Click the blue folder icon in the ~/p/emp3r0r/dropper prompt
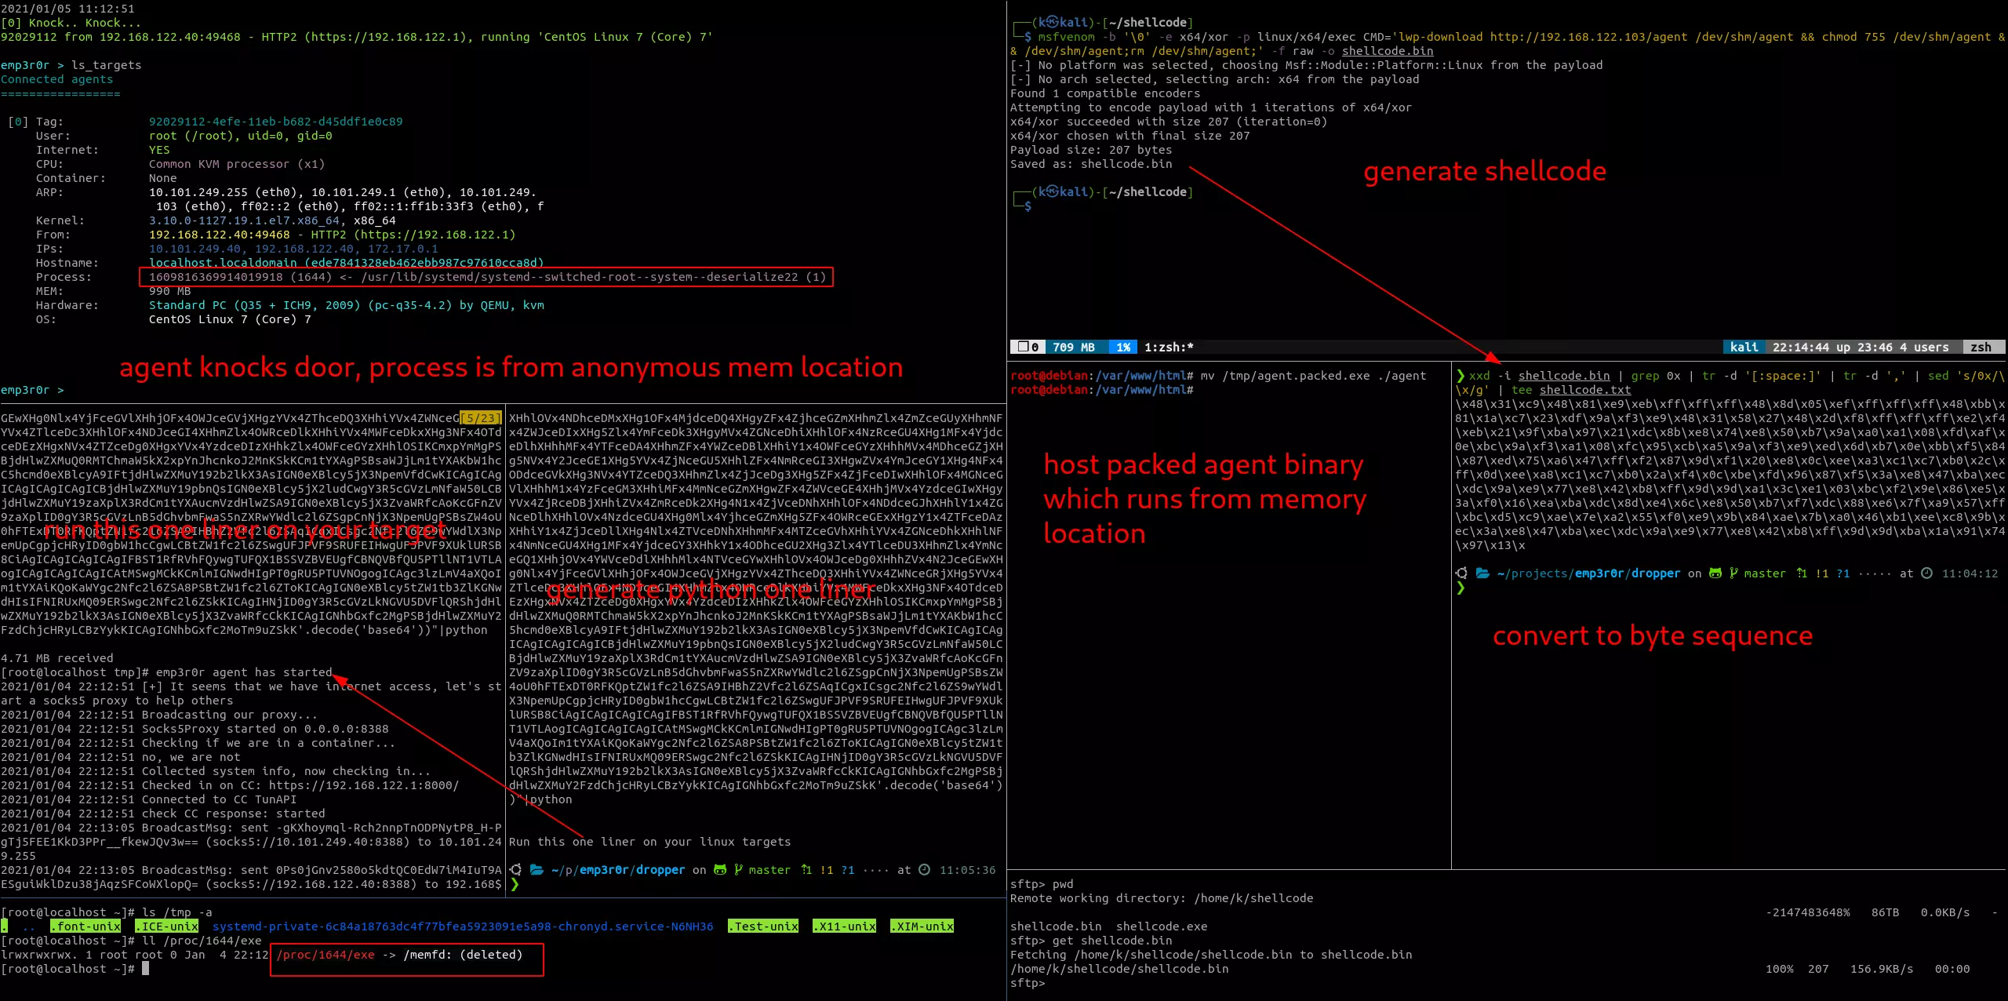Image resolution: width=2008 pixels, height=1001 pixels. point(537,870)
